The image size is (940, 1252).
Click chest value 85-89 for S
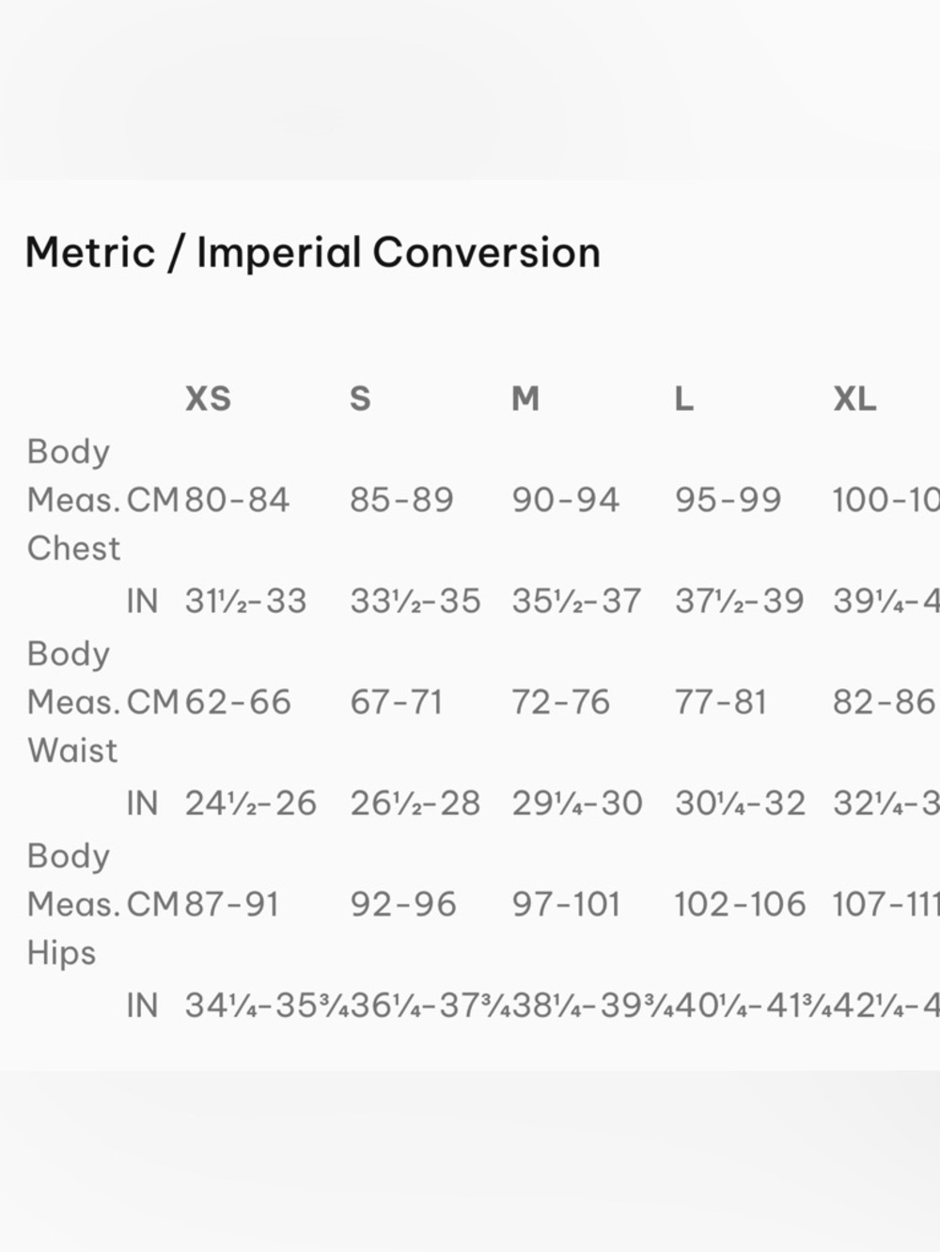point(401,500)
